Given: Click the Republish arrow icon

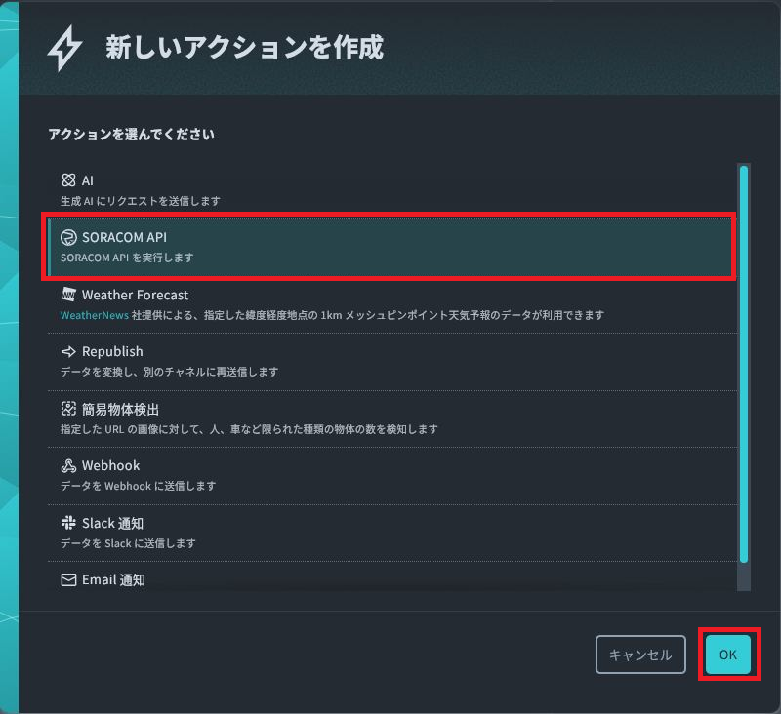Looking at the screenshot, I should [68, 351].
